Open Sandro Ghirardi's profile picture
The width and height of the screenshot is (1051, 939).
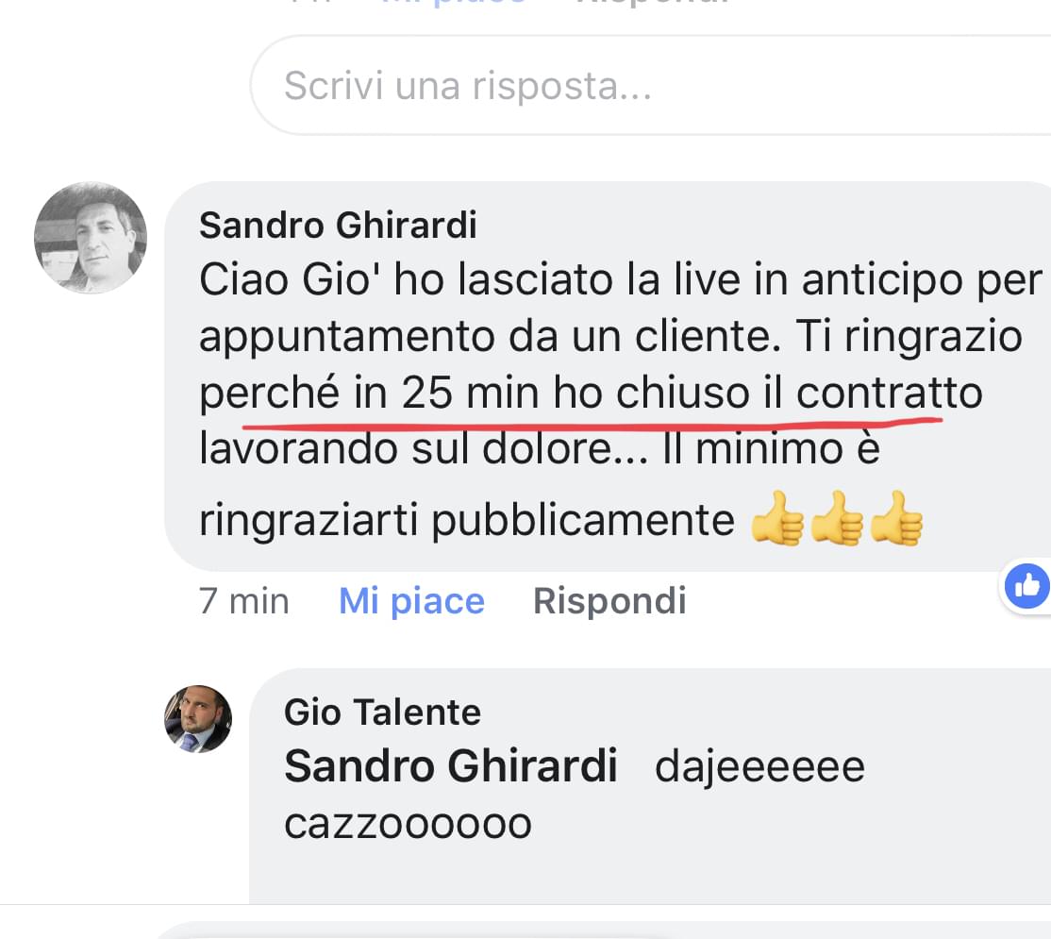(91, 238)
